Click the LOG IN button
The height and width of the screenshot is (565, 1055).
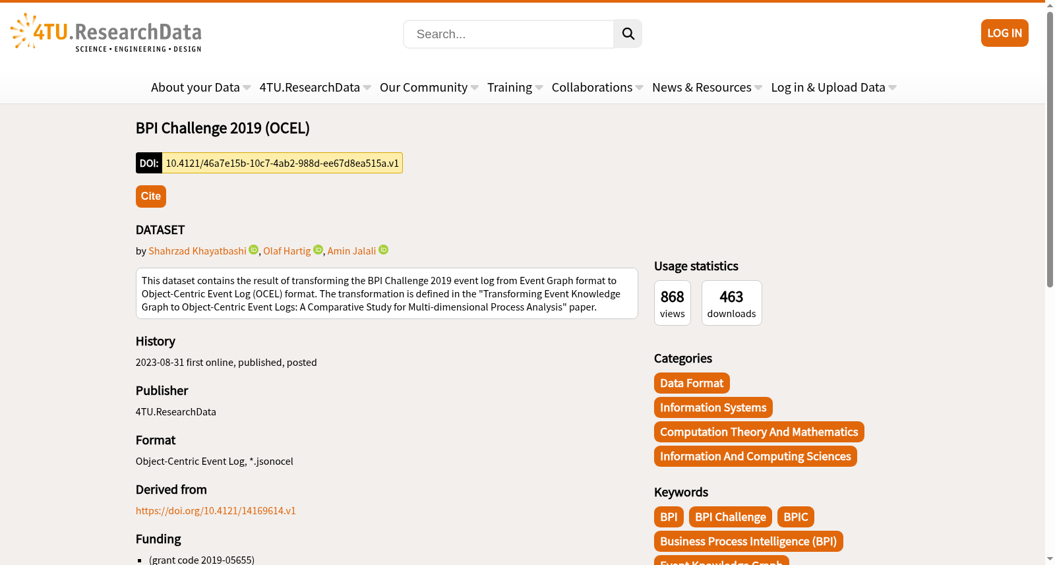(x=1004, y=33)
